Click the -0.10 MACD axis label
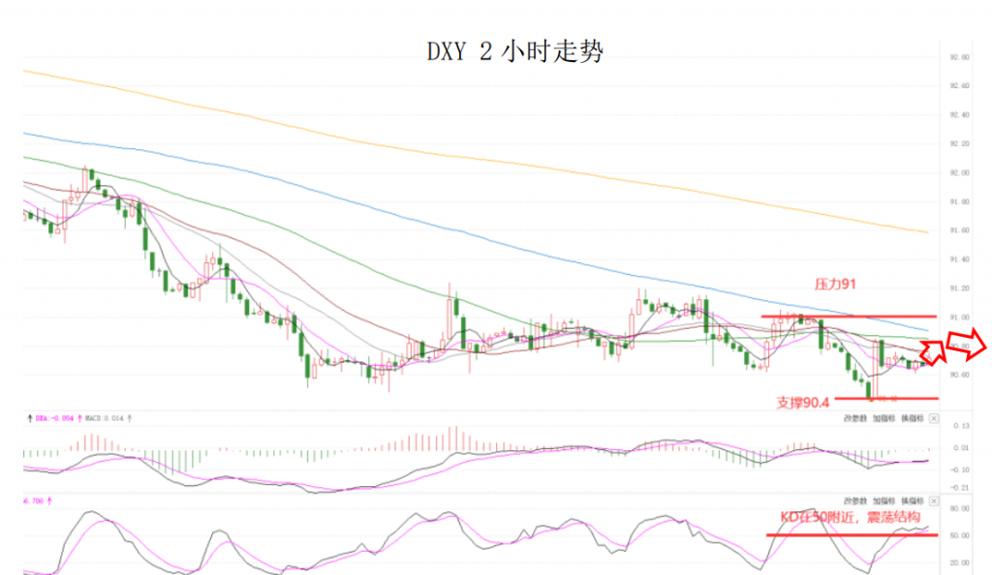992x575 pixels. [960, 470]
